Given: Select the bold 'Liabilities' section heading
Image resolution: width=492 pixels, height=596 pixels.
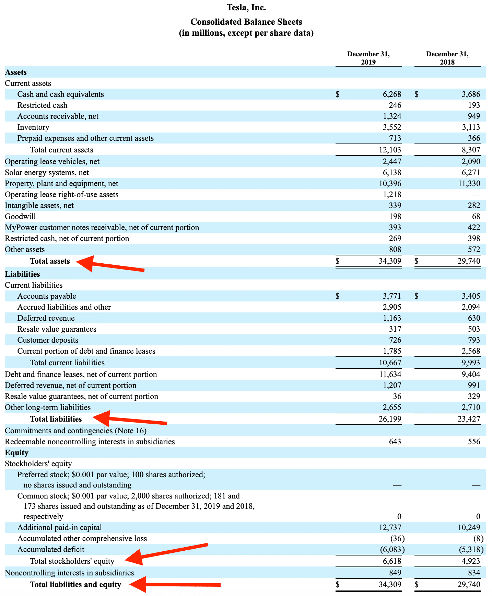Looking at the screenshot, I should (x=22, y=274).
